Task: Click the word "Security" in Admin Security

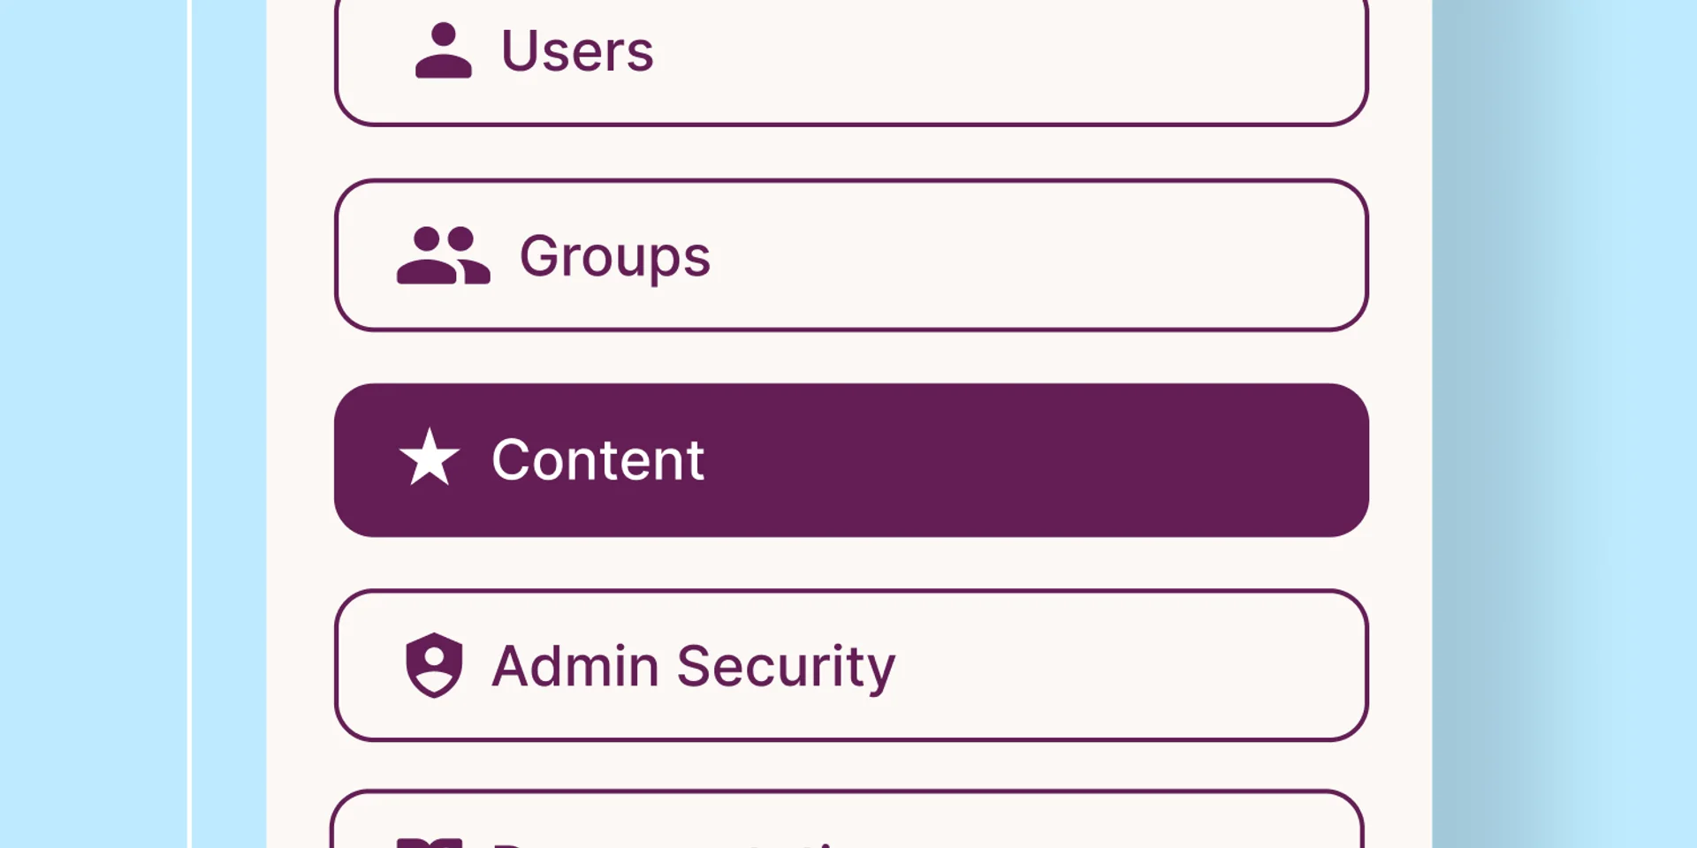Action: [x=787, y=667]
